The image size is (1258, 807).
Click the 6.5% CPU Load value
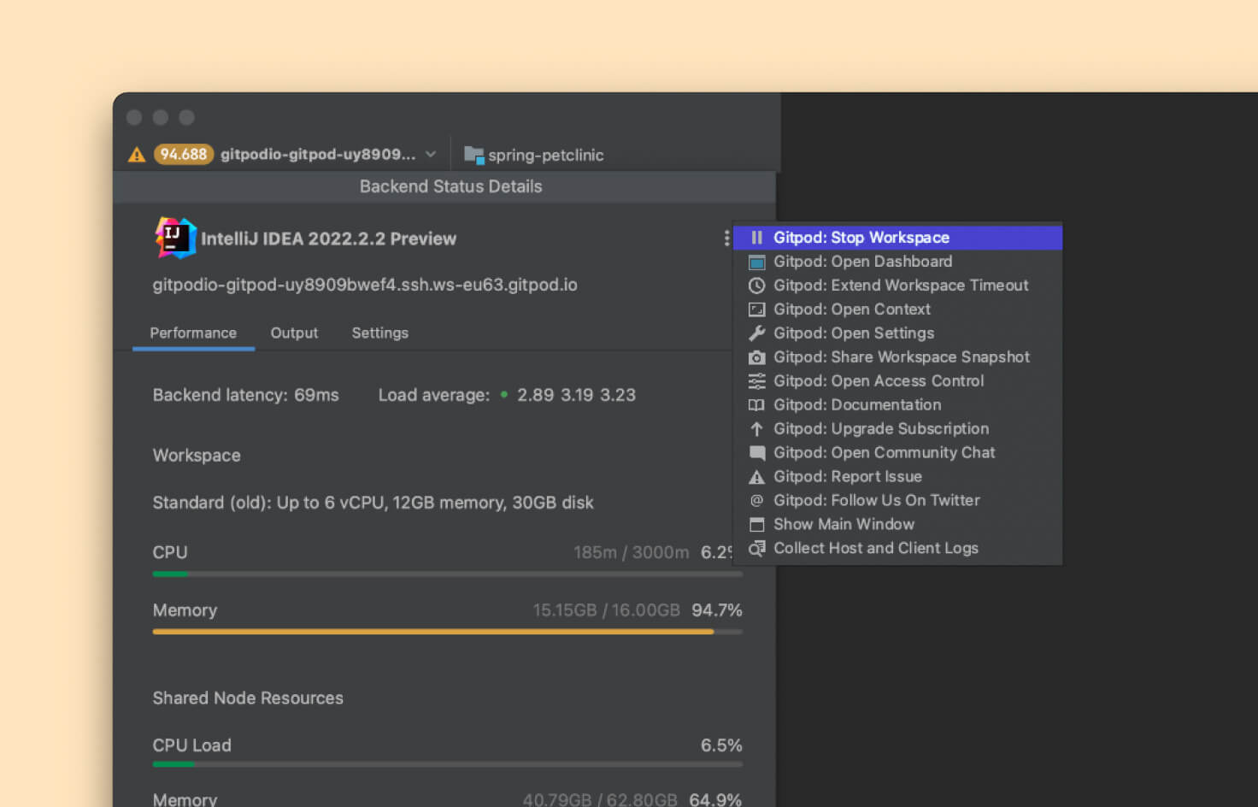coord(721,745)
